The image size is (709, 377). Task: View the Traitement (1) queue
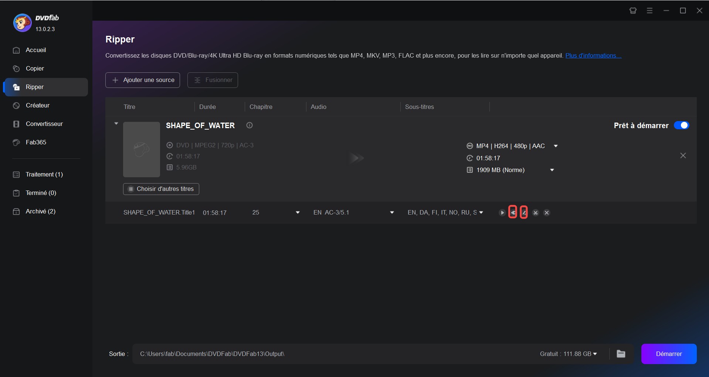pos(45,174)
